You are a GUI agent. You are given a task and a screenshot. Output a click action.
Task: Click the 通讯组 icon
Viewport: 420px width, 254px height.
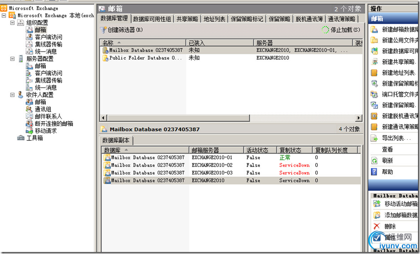click(x=29, y=109)
